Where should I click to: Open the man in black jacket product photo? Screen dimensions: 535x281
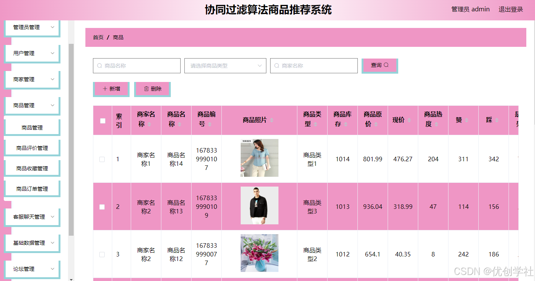coord(260,205)
